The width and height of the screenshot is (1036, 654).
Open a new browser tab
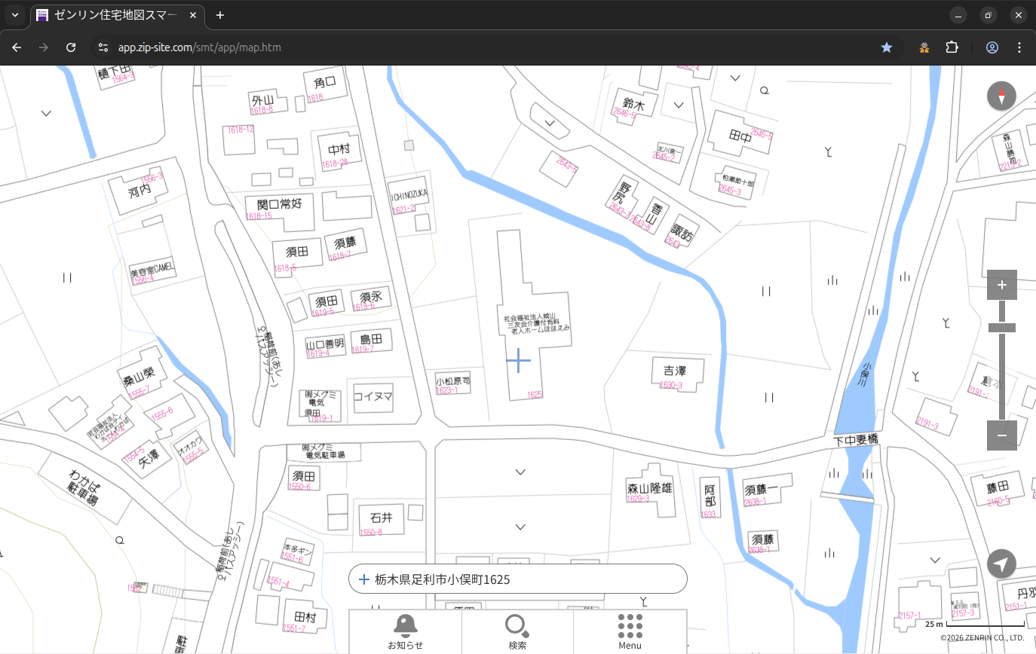[220, 15]
